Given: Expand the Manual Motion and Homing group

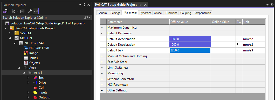Looking at the screenshot, I should pyautogui.click(x=102, y=56).
